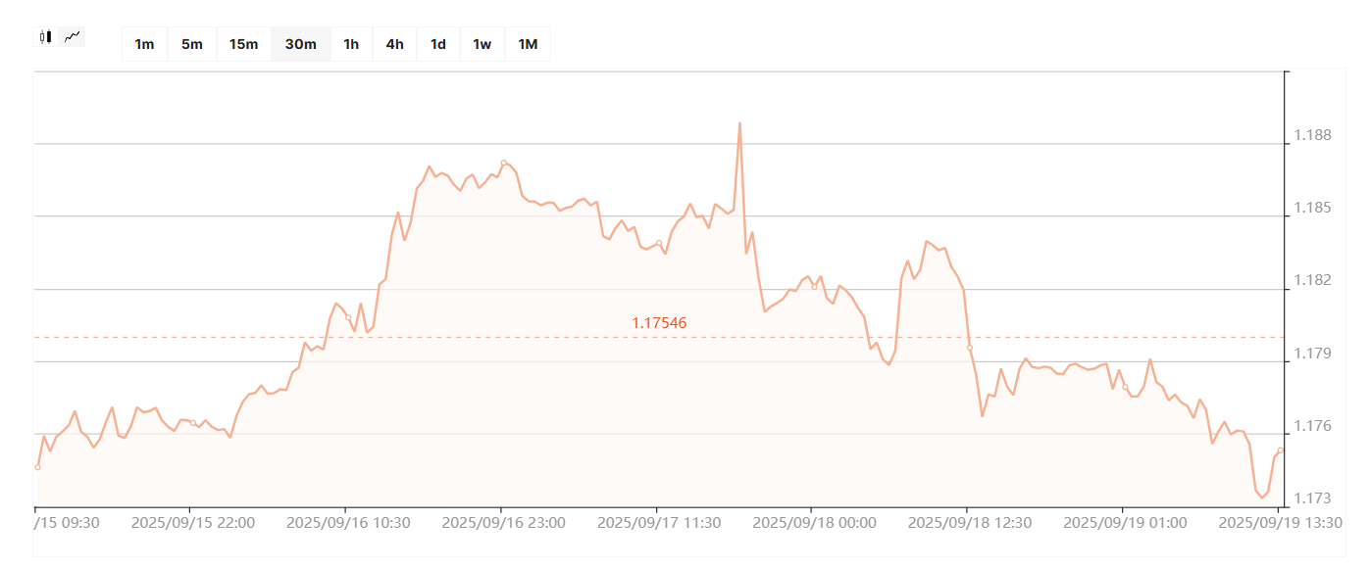Select the 1w weekly interval
Viewport: 1371px width, 568px height.
coord(482,44)
